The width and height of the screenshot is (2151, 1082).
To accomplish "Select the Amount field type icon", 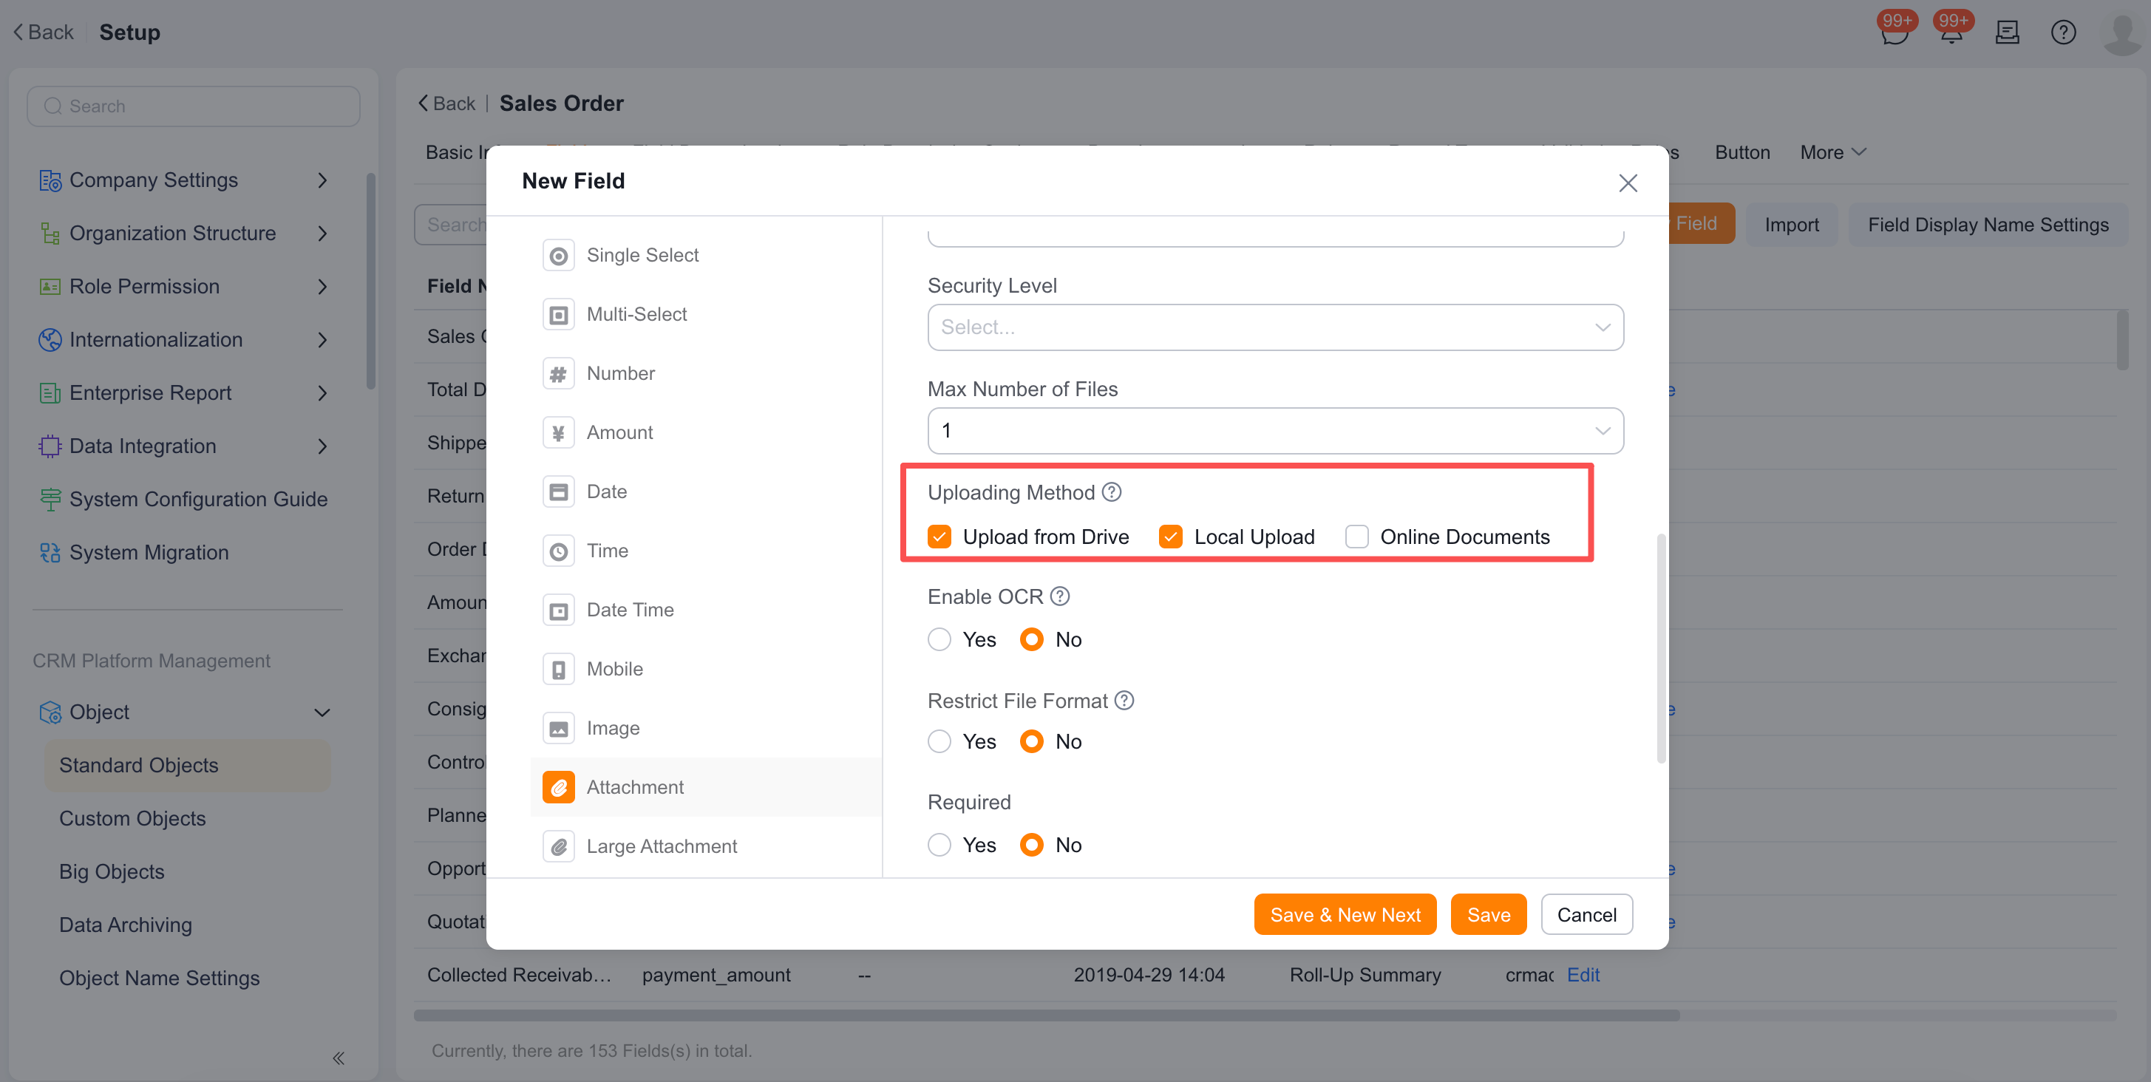I will coord(559,432).
